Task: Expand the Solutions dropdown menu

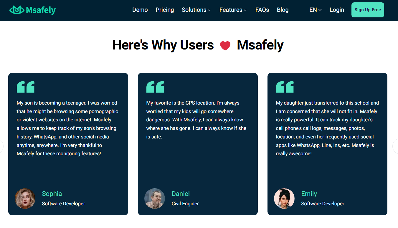Action: point(196,10)
